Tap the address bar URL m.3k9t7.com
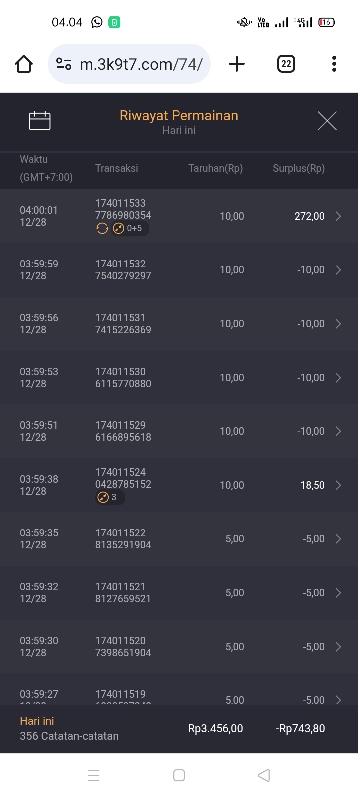This screenshot has width=358, height=797. coord(141,64)
